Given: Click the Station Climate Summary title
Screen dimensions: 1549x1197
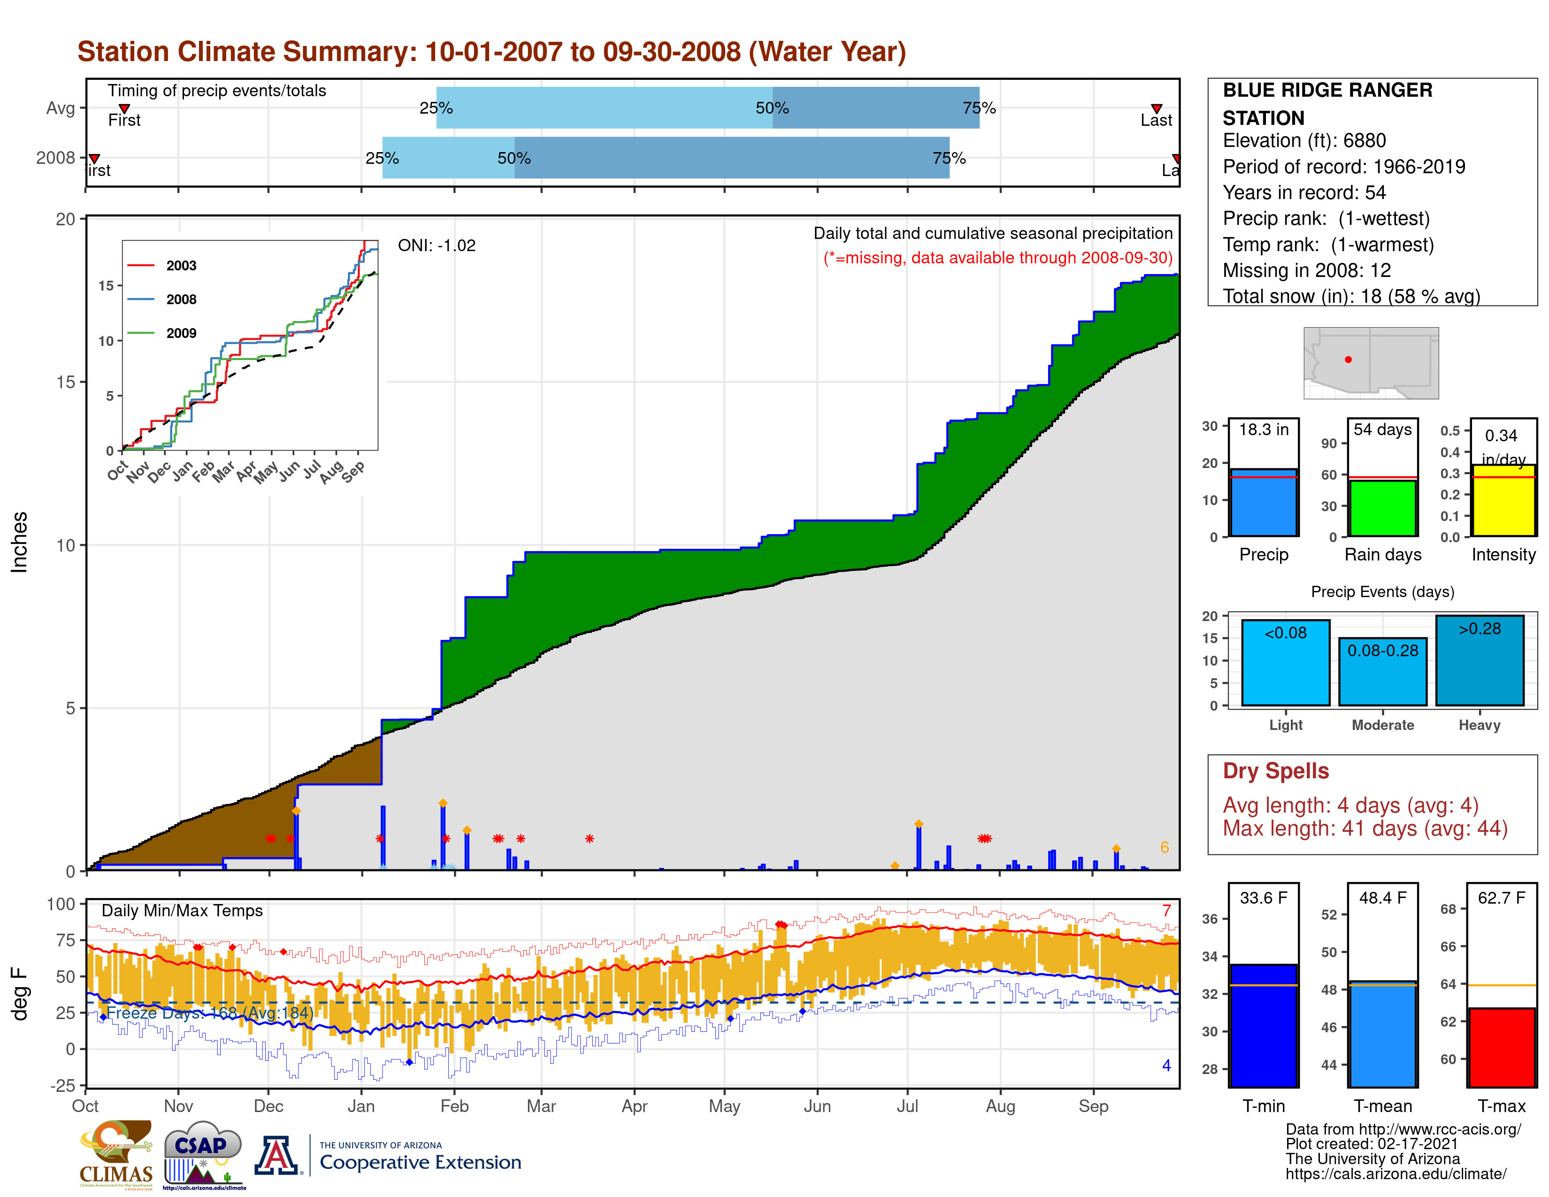Looking at the screenshot, I should point(491,52).
